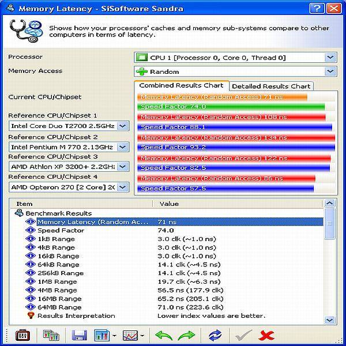Select the 1MB Range row

pyautogui.click(x=57, y=281)
